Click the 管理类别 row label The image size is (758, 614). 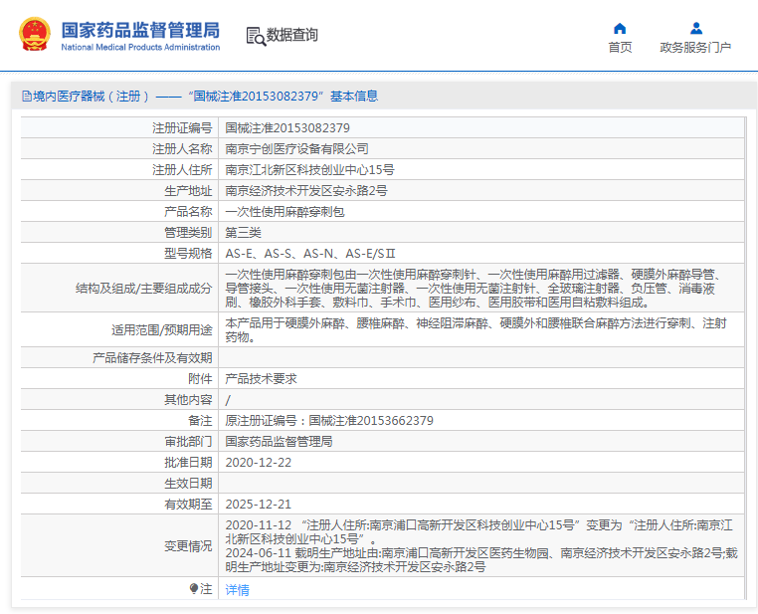[188, 232]
